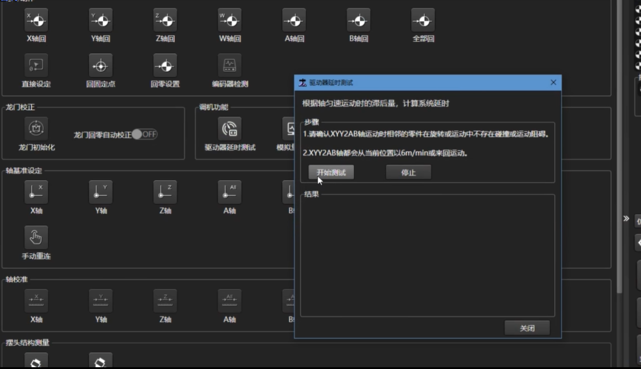Click the 回固定点 icon

coord(101,66)
